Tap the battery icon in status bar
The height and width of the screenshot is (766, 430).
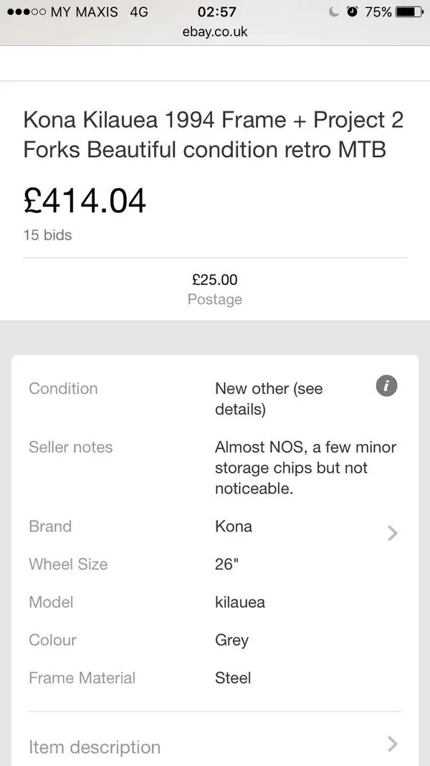coord(409,11)
